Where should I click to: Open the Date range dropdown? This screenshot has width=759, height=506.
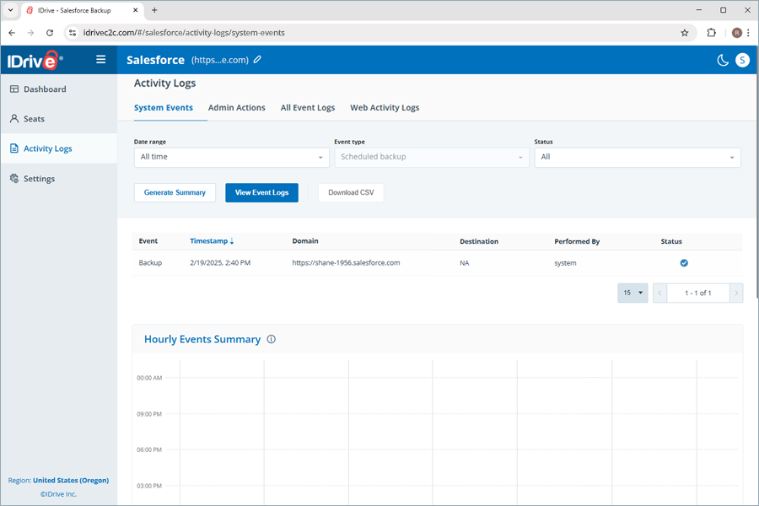click(x=231, y=157)
